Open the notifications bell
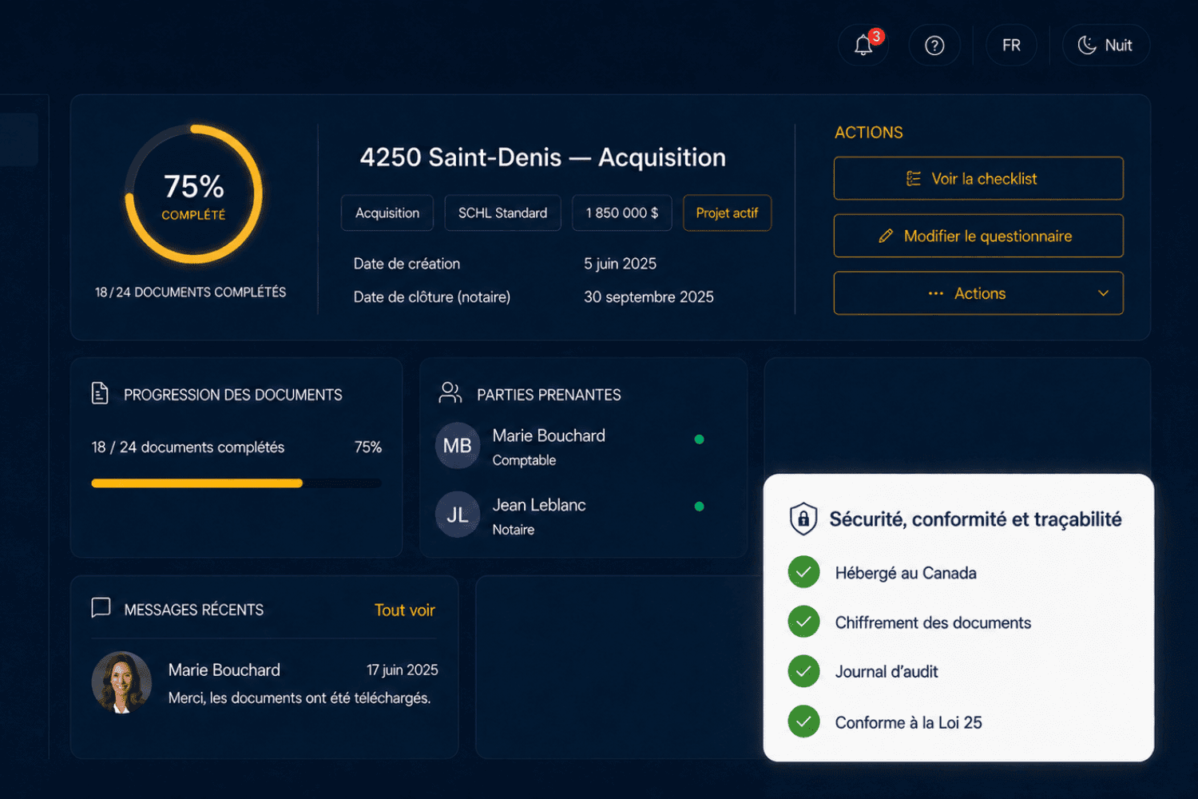 pyautogui.click(x=863, y=45)
